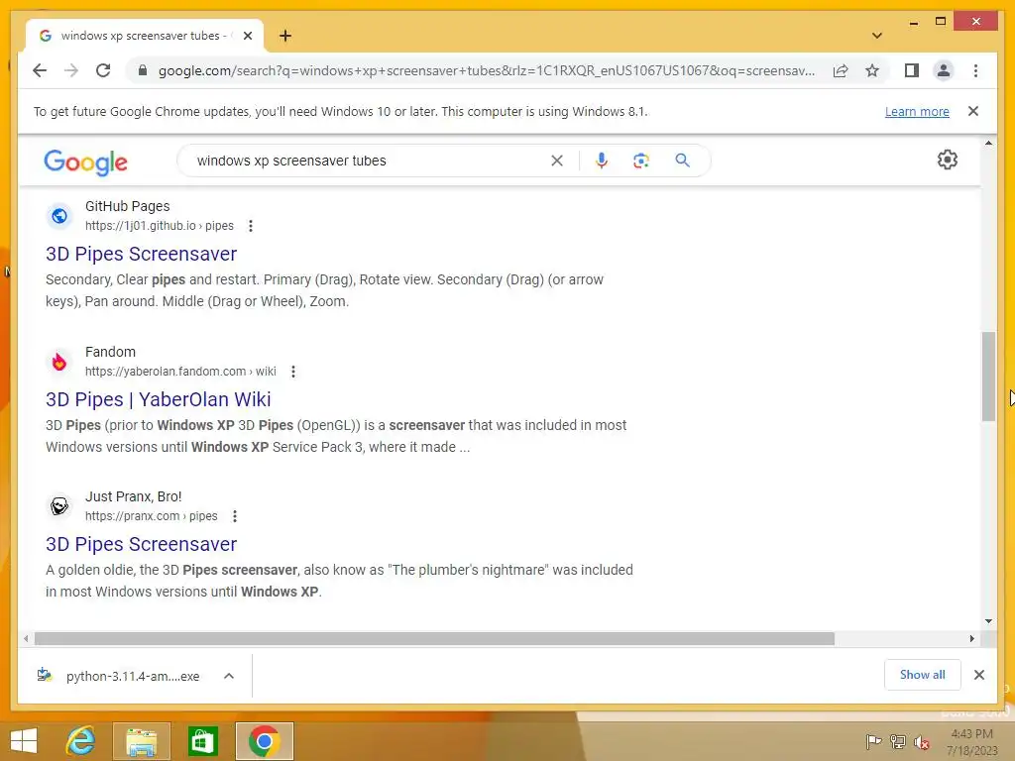The width and height of the screenshot is (1015, 761).
Task: Open pranx.com 3D Pipes Screensaver result
Action: coord(141,544)
